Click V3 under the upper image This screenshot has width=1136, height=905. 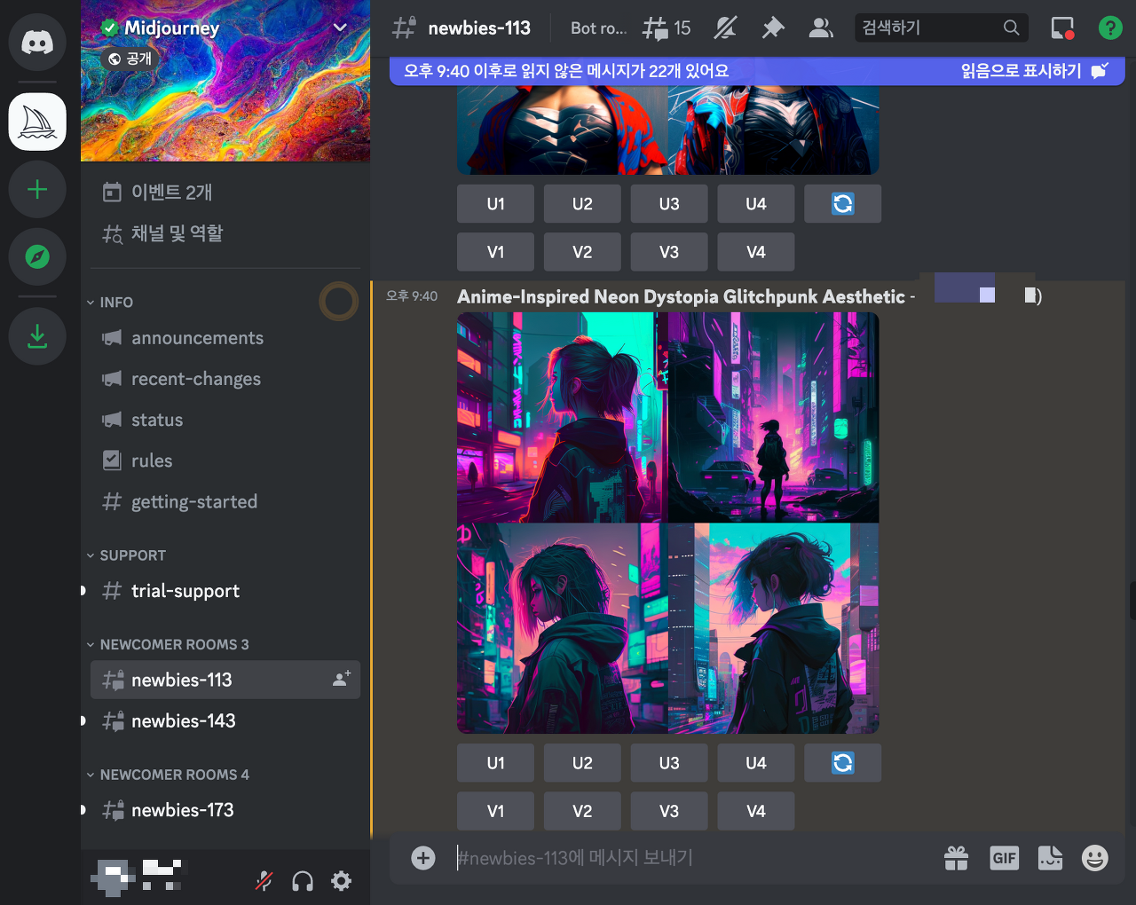click(x=669, y=252)
